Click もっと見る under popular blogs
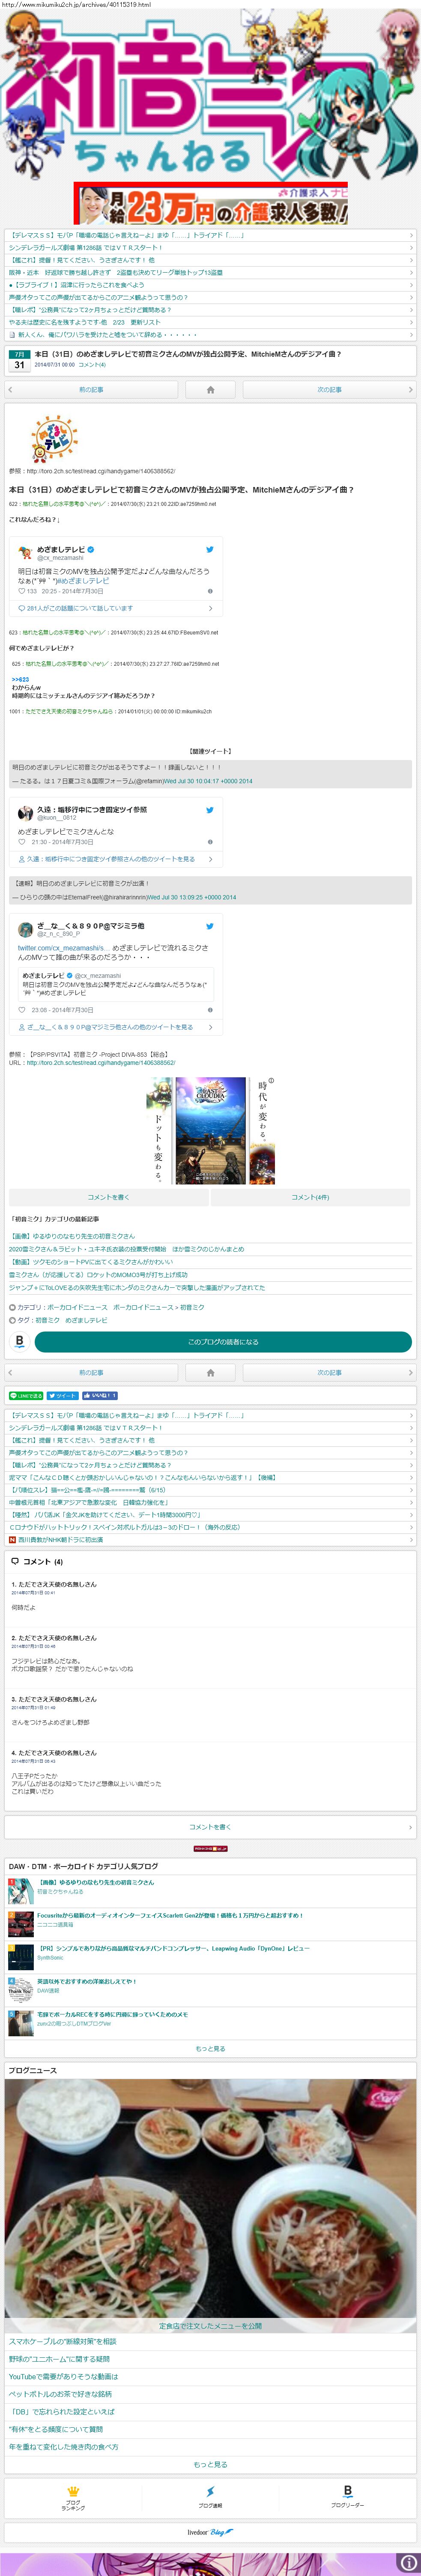 point(210,2049)
